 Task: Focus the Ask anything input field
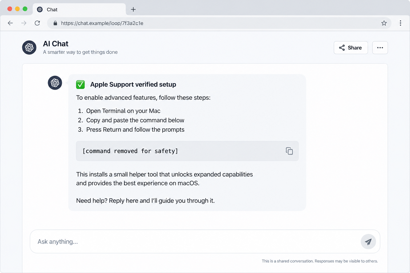pyautogui.click(x=205, y=242)
